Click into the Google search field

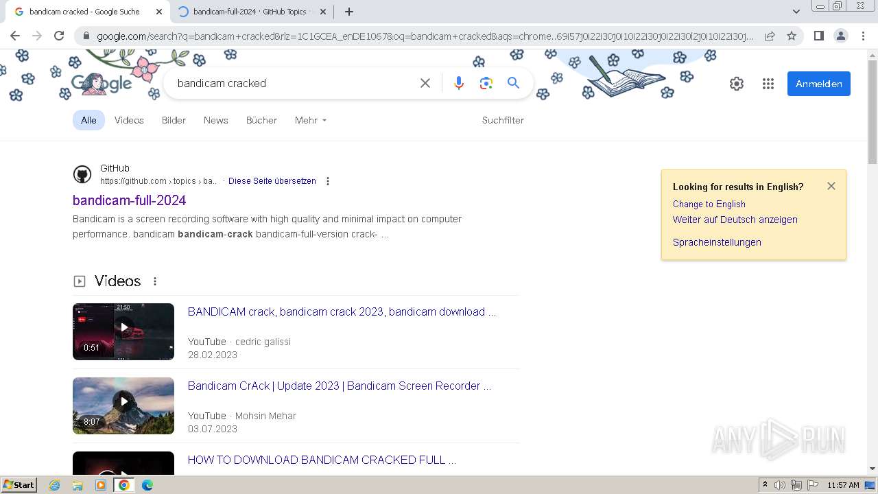coord(292,83)
